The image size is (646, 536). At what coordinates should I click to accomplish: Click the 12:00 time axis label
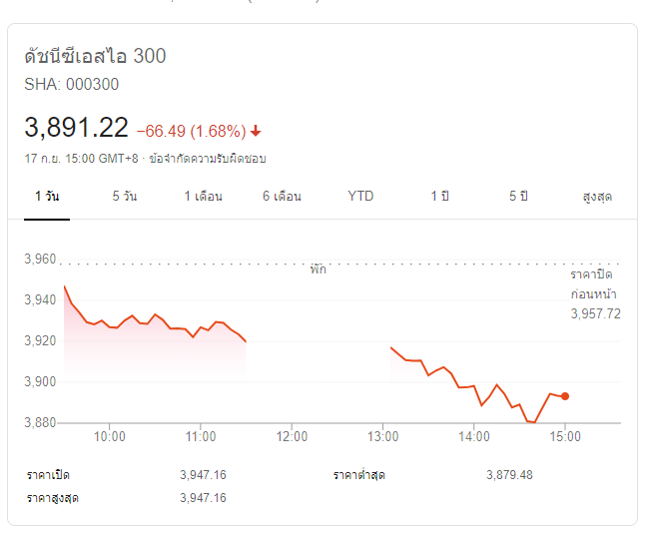(x=292, y=436)
